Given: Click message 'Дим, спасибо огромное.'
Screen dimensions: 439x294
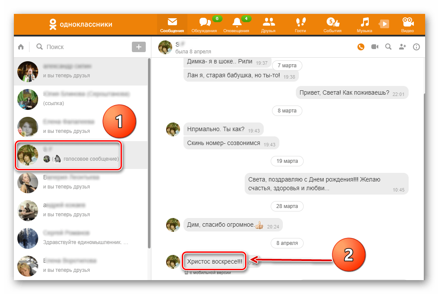Looking at the screenshot, I should coord(233,225).
